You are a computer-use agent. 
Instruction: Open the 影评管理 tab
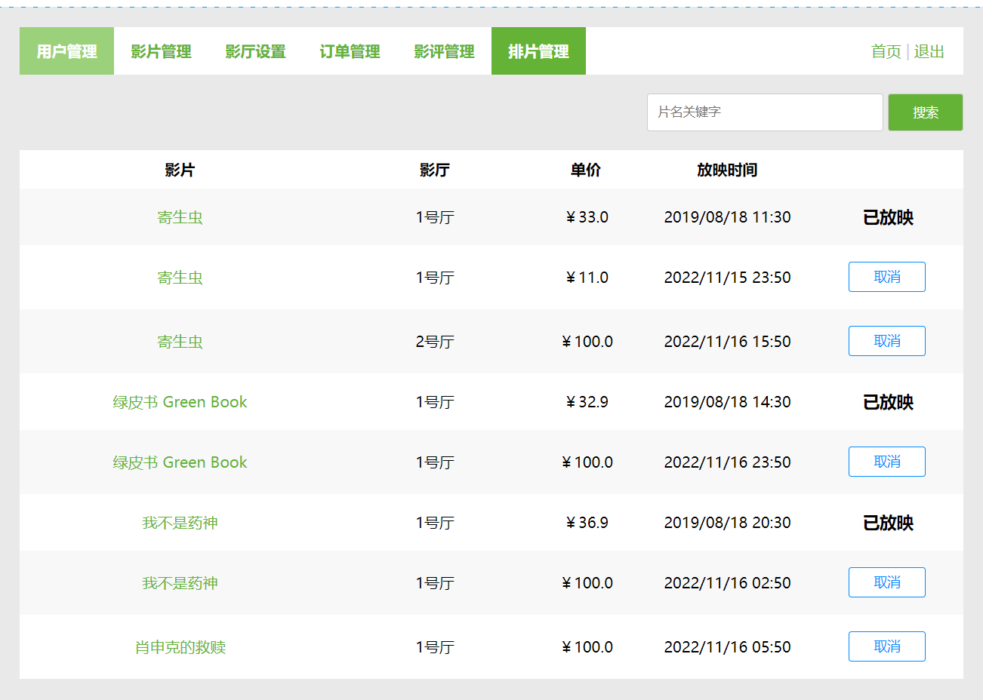[x=444, y=51]
